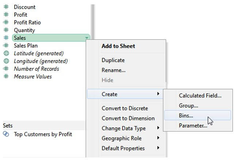
Task: Select Bins... from the Create submenu
Action: click(186, 116)
